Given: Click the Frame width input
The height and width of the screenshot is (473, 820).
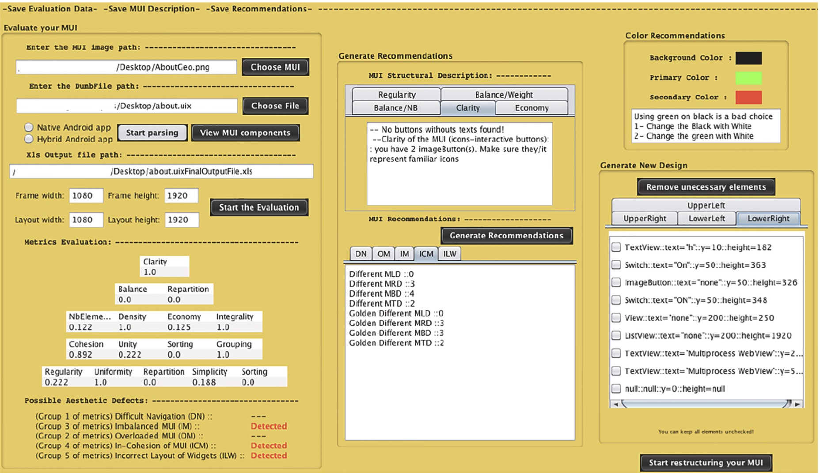Looking at the screenshot, I should [x=86, y=195].
